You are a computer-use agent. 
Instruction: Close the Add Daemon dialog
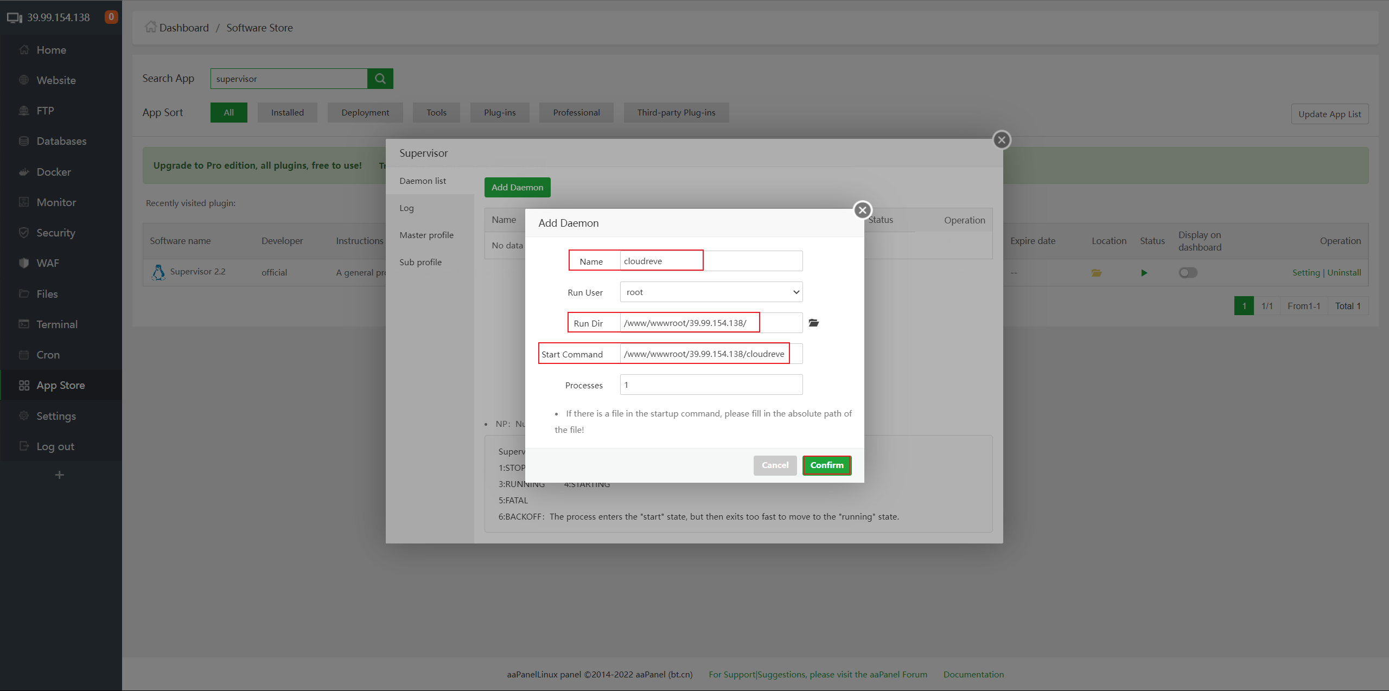(x=863, y=210)
